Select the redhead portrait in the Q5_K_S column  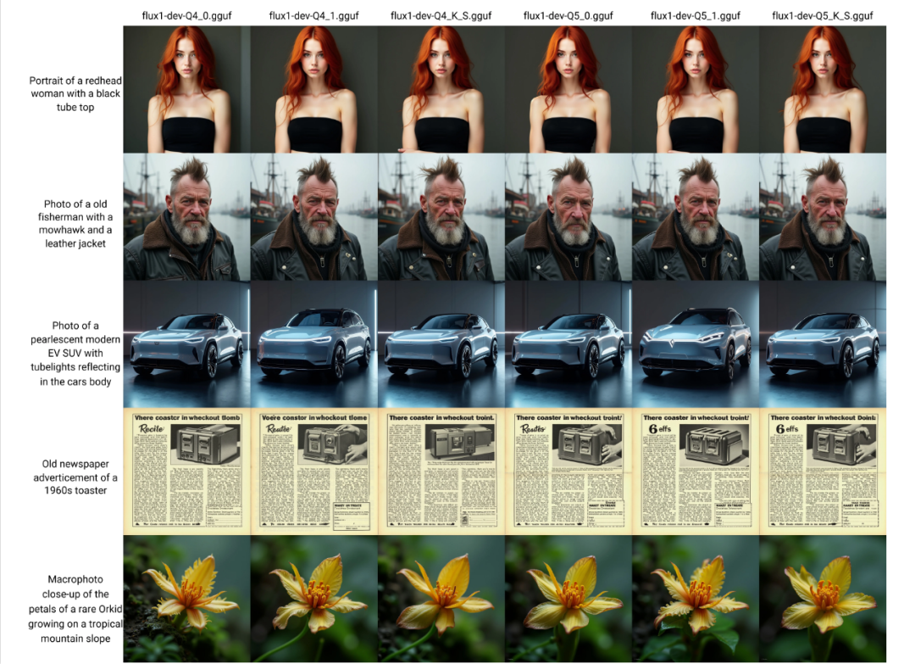click(x=823, y=89)
